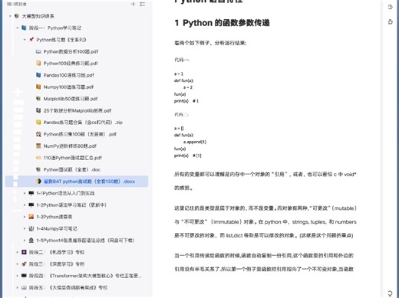Screen dimensions: 399x298
Task: Expand 1-1Python语法从入门到实战
Action: 25,193
